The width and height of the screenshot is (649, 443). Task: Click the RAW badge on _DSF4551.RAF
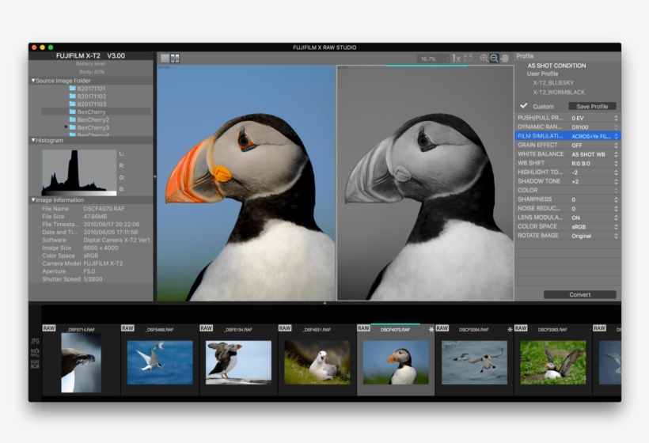click(x=285, y=328)
